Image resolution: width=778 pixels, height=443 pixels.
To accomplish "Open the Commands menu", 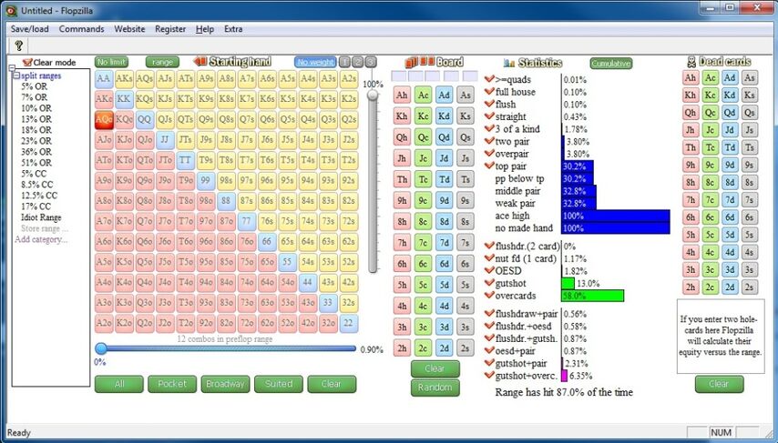I will (81, 28).
